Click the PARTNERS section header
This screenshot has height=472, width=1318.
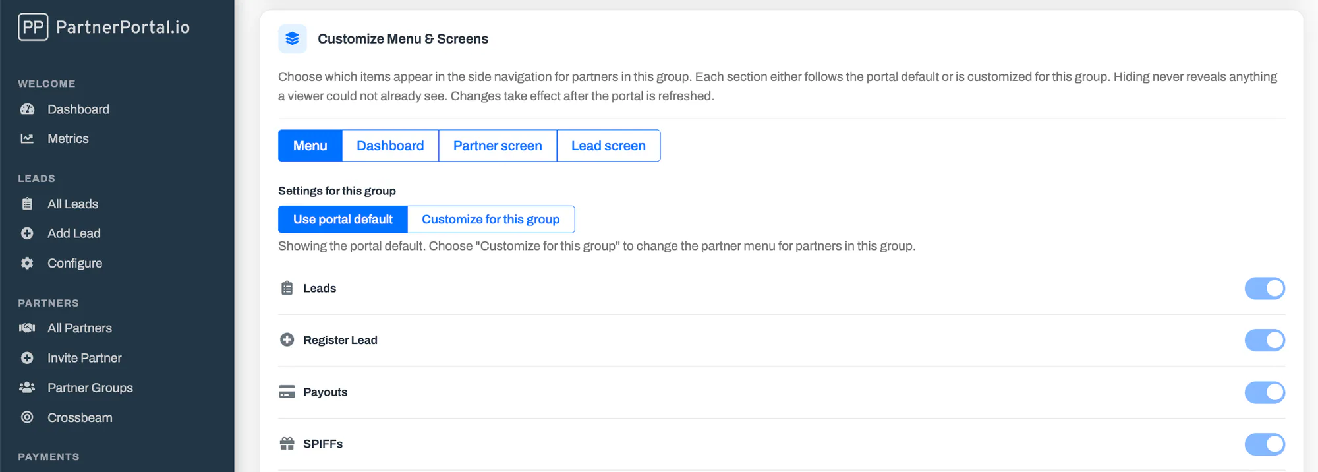pos(48,303)
